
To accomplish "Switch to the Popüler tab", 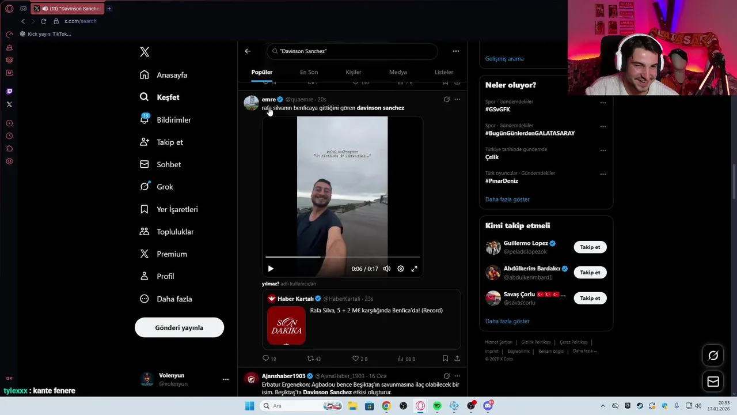I will (262, 72).
